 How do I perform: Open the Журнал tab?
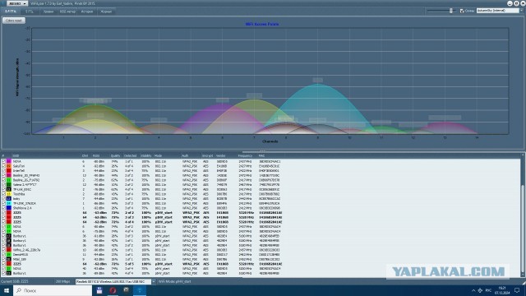(106, 12)
